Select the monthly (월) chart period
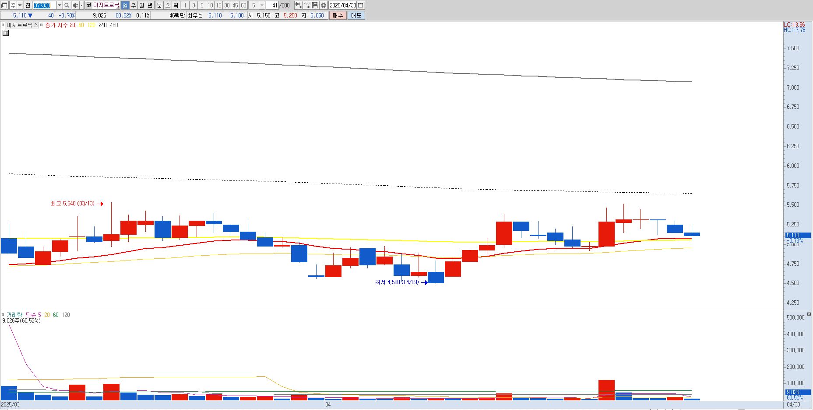This screenshot has width=813, height=410. pos(142,5)
